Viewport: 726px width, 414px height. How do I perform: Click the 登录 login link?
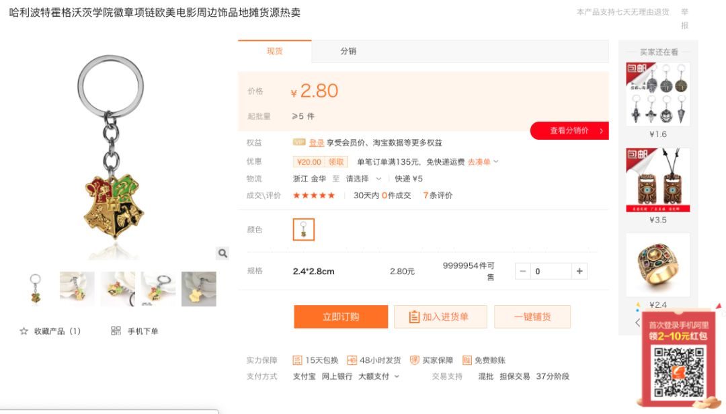coord(317,142)
